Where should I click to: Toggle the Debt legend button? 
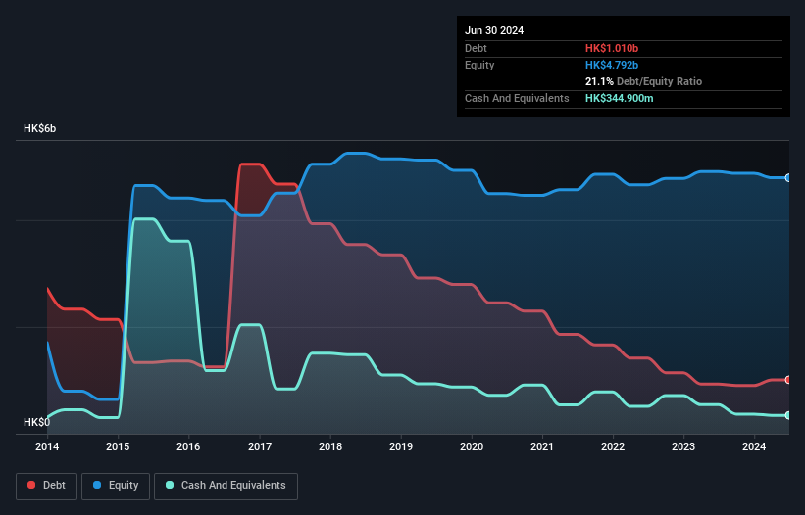pos(47,486)
